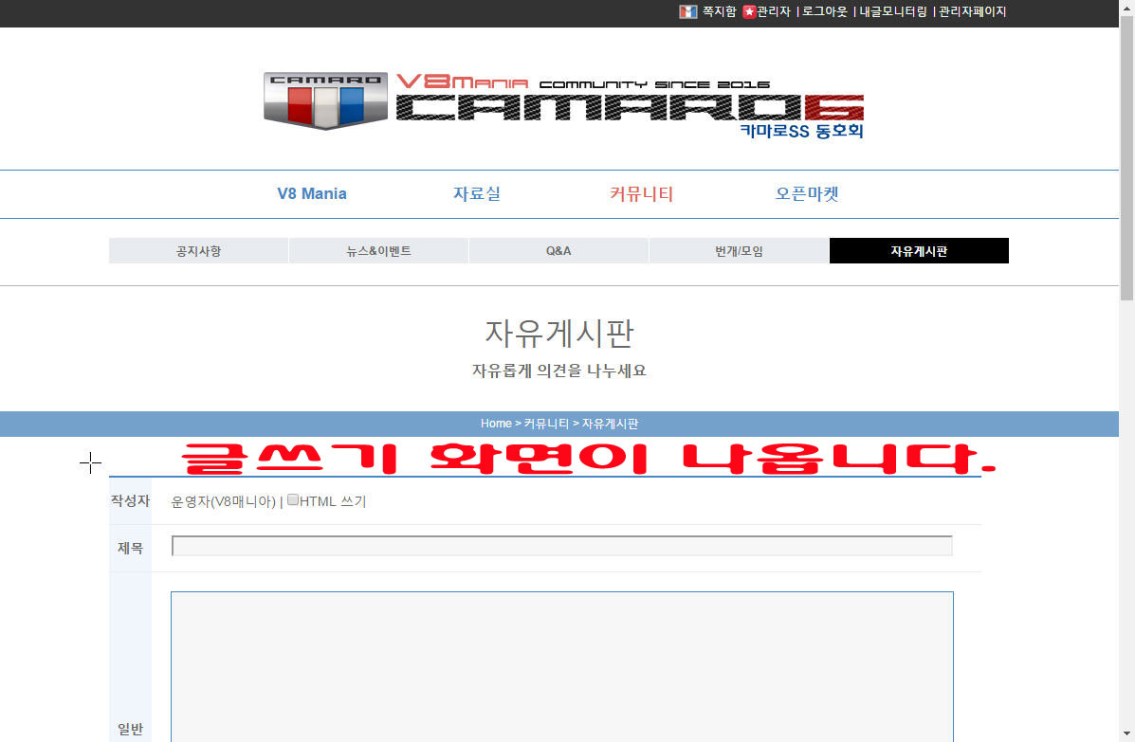
Task: Click 자유게시판 in the breadcrumb
Action: pyautogui.click(x=611, y=424)
